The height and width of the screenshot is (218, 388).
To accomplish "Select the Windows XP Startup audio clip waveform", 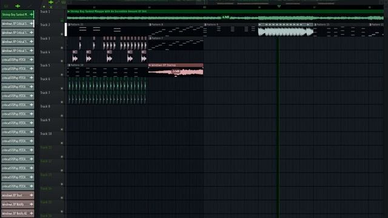I will [x=176, y=72].
